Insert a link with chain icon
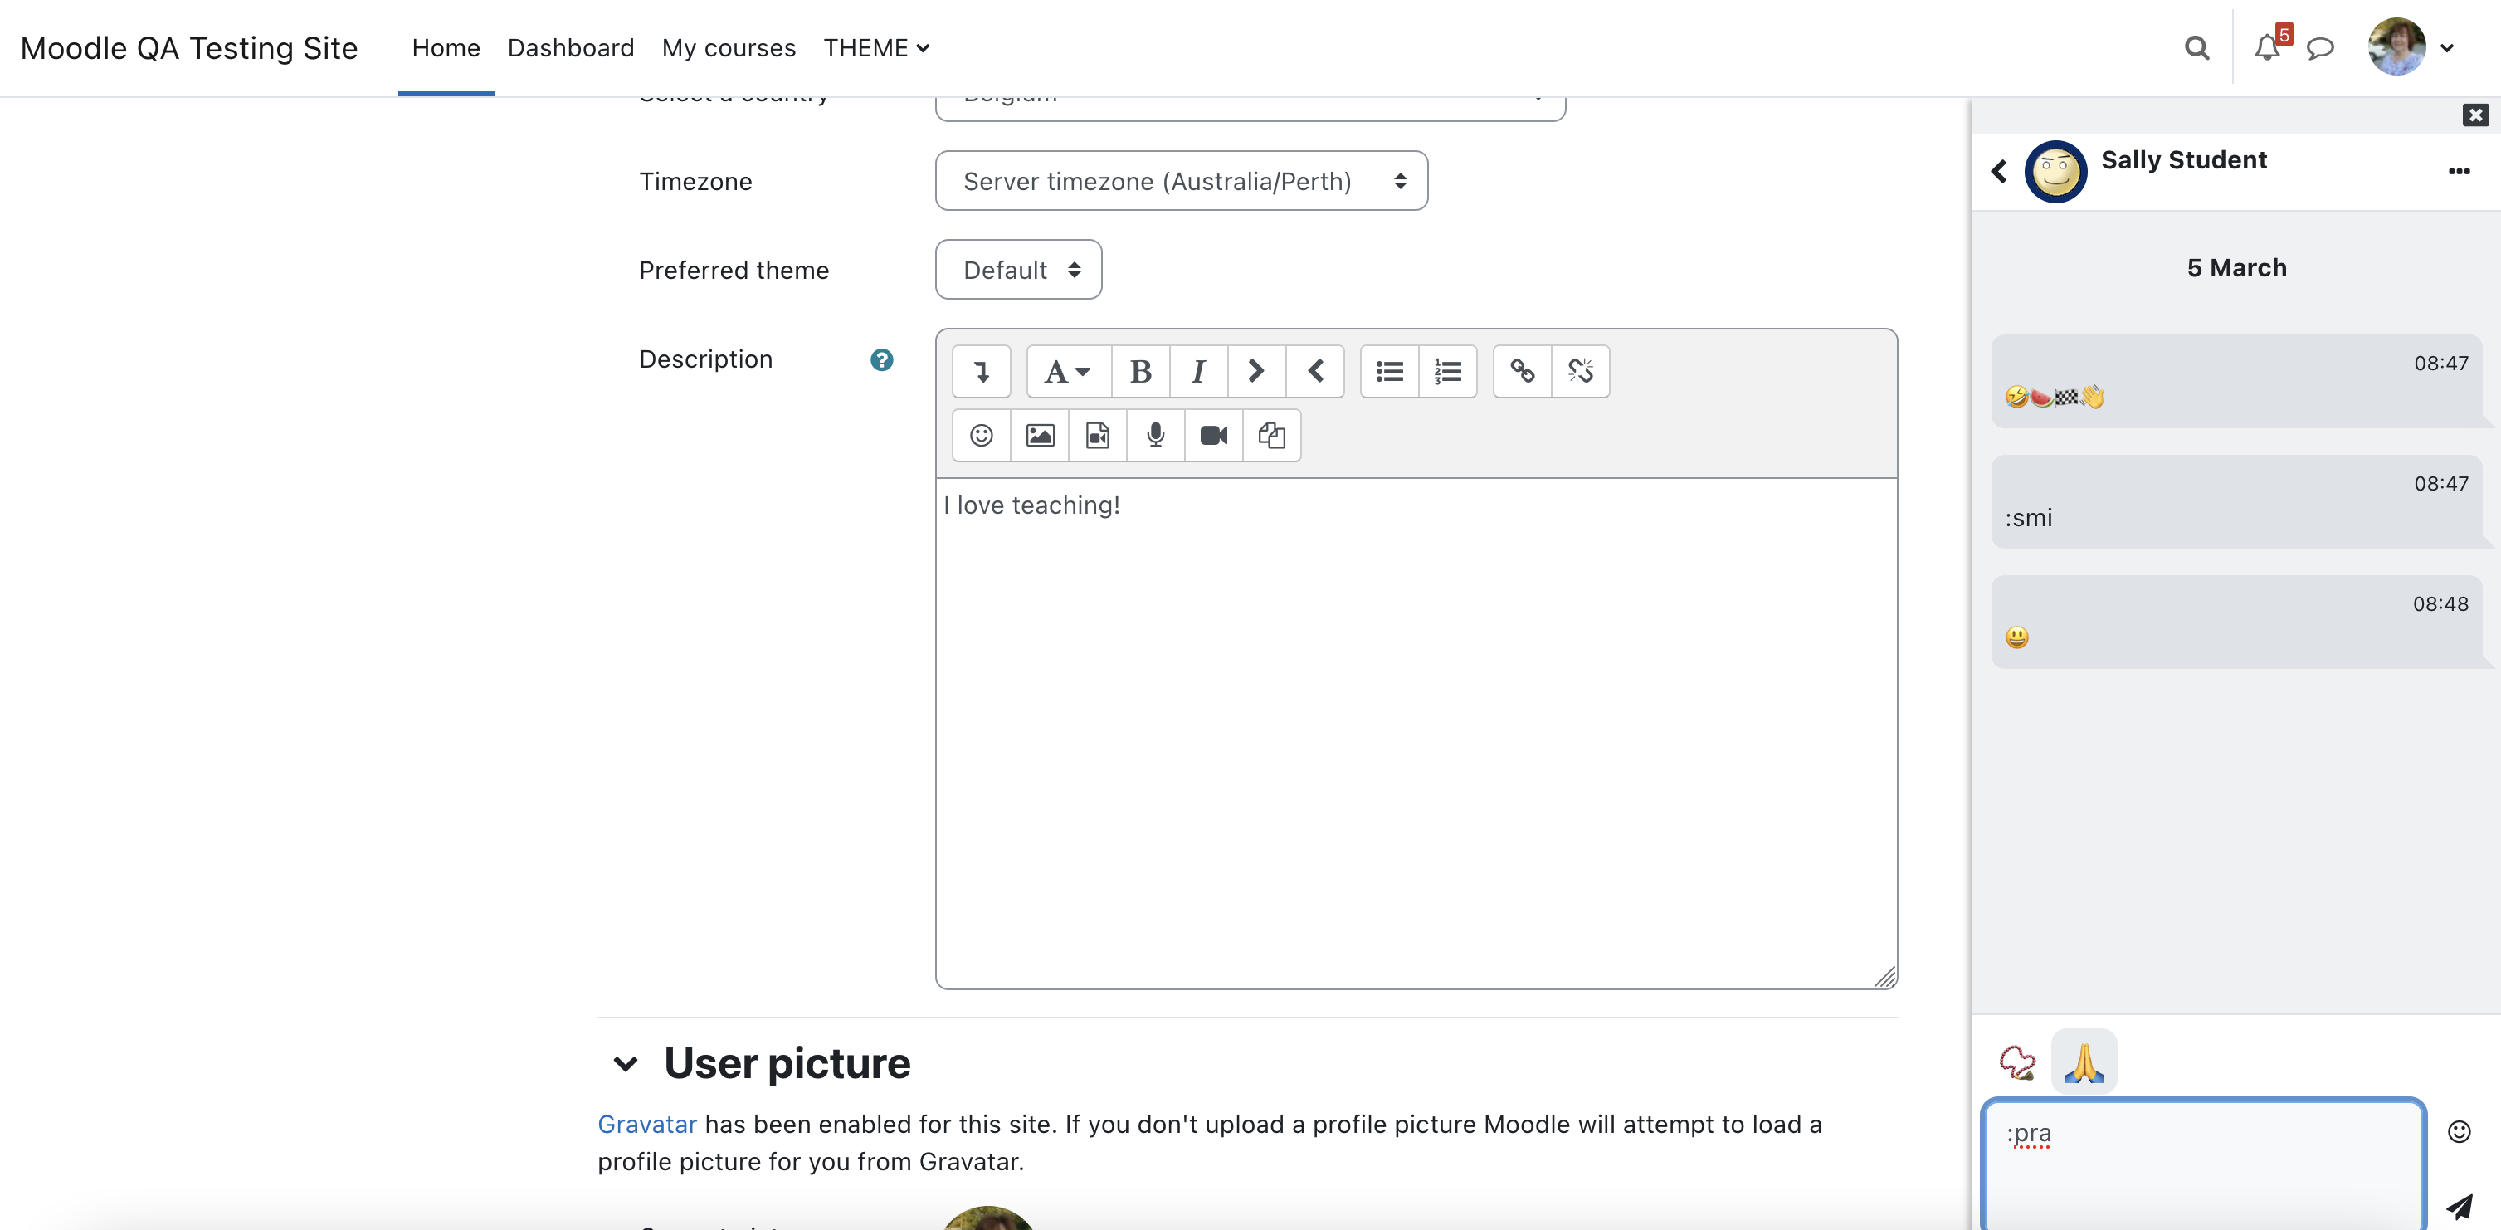The width and height of the screenshot is (2501, 1230). pyautogui.click(x=1523, y=372)
